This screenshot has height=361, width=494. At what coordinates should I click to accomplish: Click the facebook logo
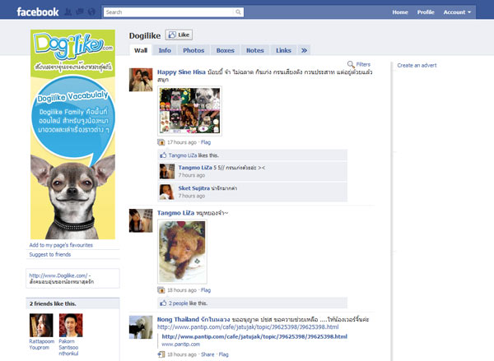tap(38, 12)
